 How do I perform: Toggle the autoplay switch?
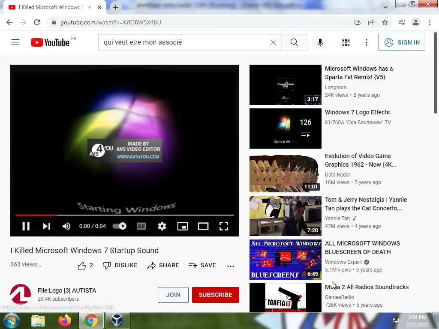click(x=120, y=226)
